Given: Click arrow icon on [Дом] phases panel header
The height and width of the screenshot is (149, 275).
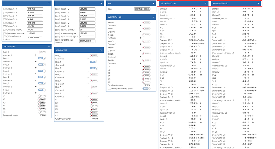Looking at the screenshot, I should [x=101, y=3].
